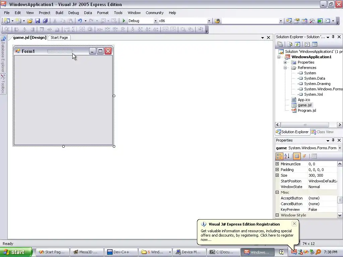Open the Command Window toolbar icon
Viewport: 343px width, 257px height.
pyautogui.click(x=328, y=21)
